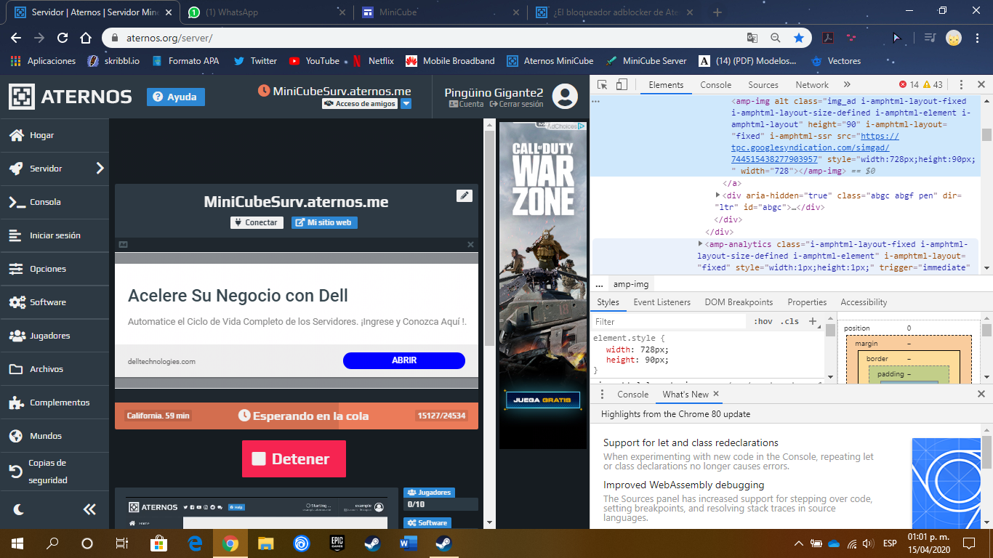
Task: Select the Console tab in bottom drawer
Action: (x=632, y=394)
